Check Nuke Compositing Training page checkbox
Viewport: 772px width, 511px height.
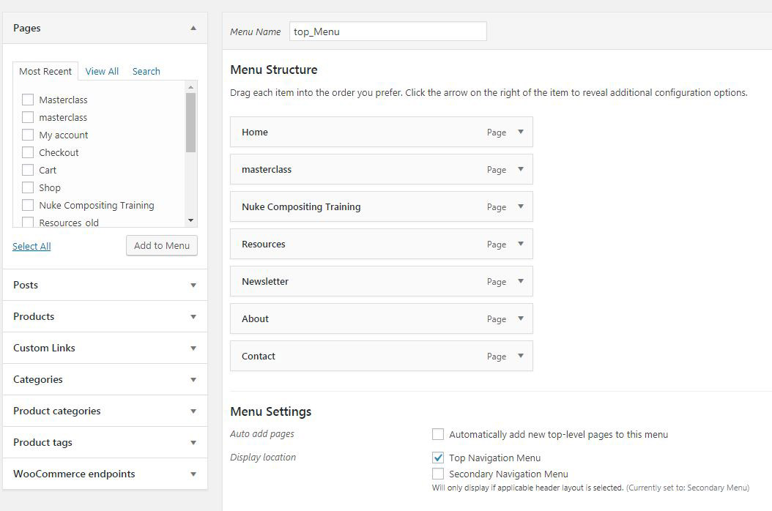coord(28,205)
